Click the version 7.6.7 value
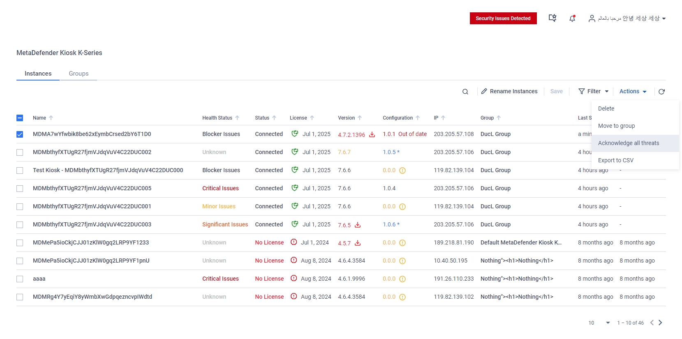682x339 pixels. tap(344, 152)
